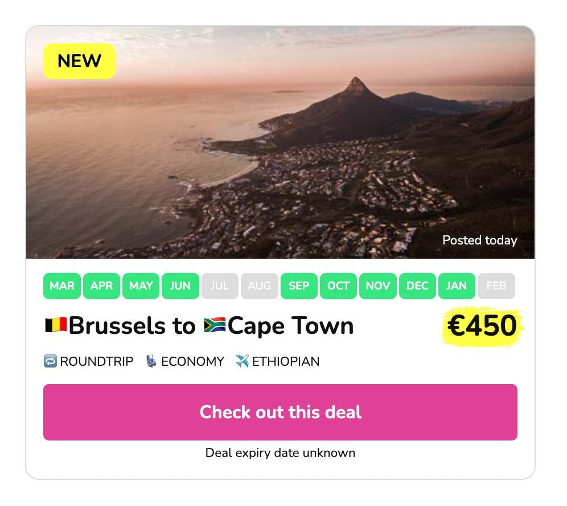Select the MAR month tag

point(62,286)
